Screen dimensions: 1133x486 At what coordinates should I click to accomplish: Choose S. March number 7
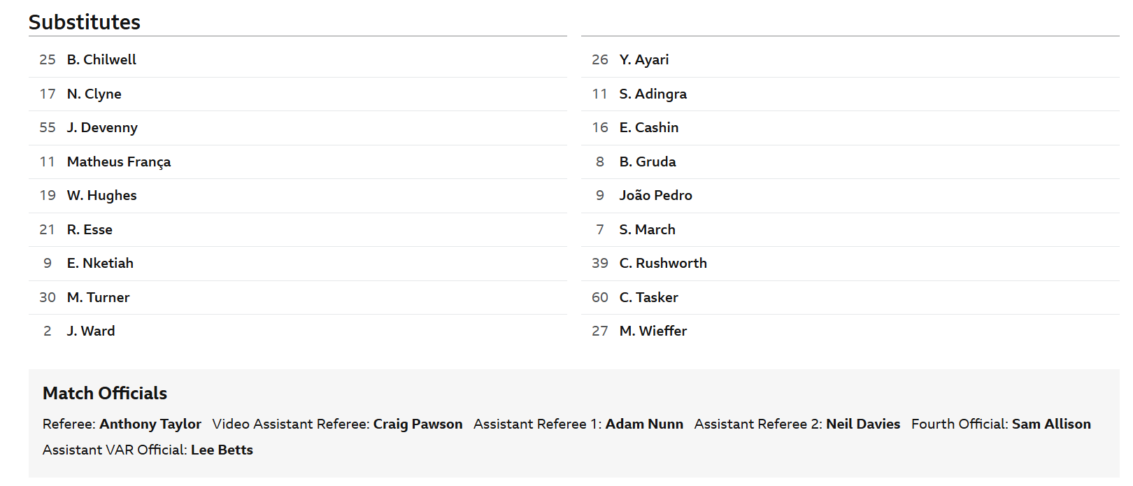tap(850, 229)
